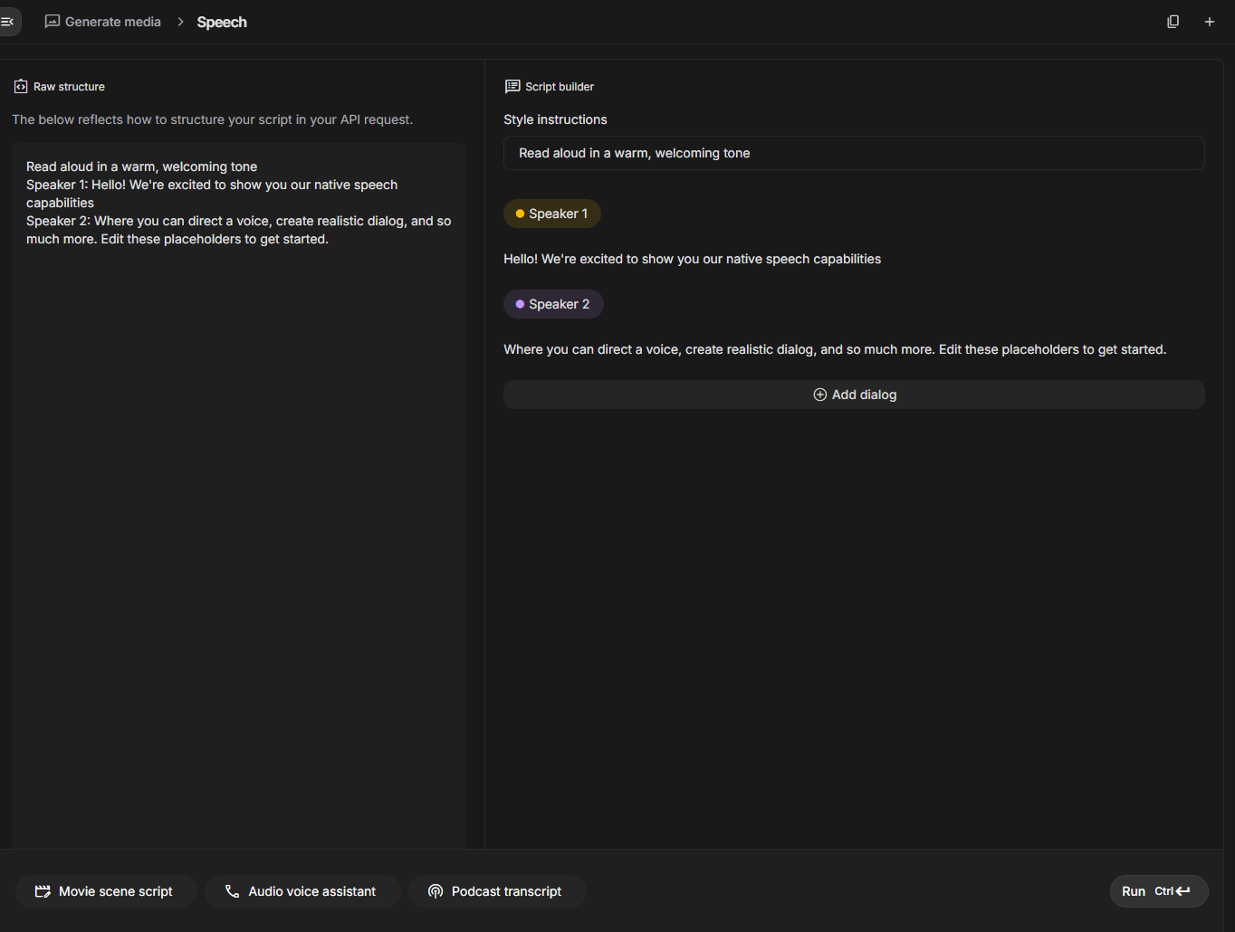Image resolution: width=1235 pixels, height=932 pixels.
Task: Select the Speech breadcrumb title
Action: click(222, 22)
